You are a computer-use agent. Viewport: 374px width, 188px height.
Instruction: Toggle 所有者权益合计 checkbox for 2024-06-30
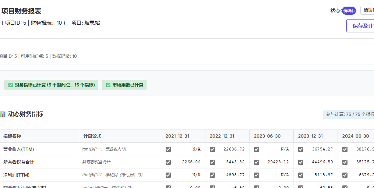click(x=345, y=162)
